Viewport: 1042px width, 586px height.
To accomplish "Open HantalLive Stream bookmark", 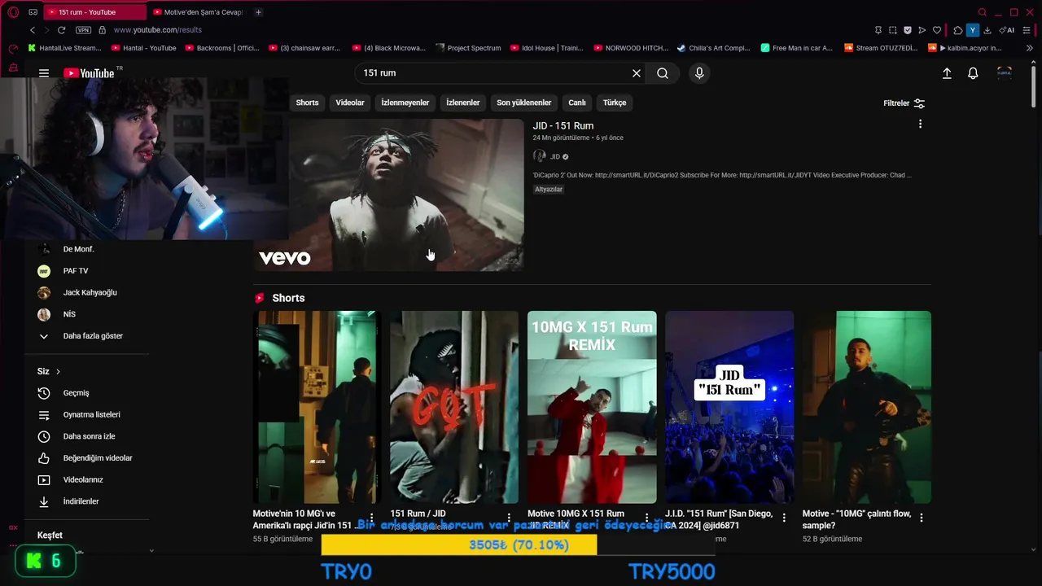I will [64, 48].
